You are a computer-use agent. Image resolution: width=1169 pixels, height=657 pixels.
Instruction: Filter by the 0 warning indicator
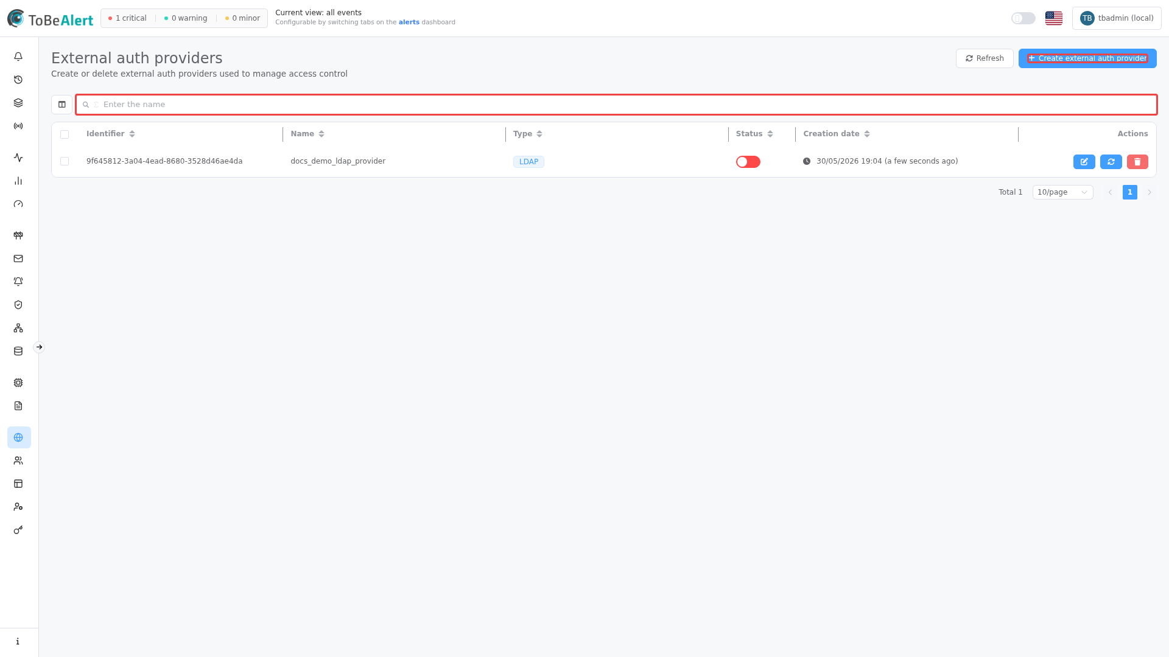[186, 18]
